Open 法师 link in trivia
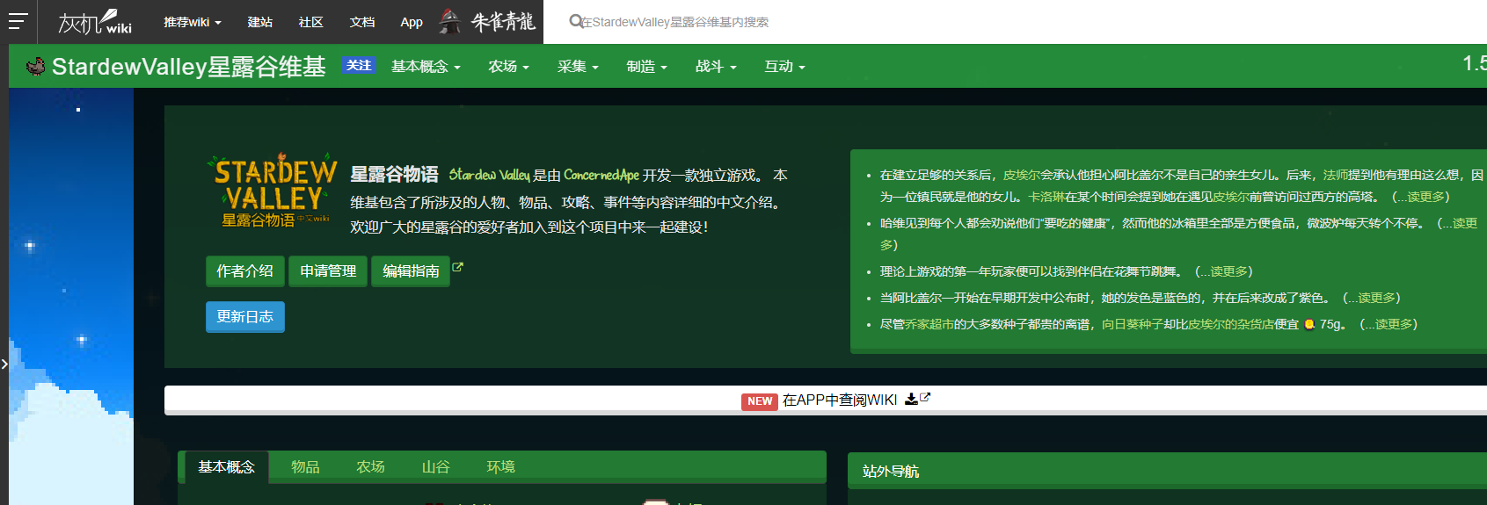Viewport: 1487px width, 505px height. (1336, 175)
